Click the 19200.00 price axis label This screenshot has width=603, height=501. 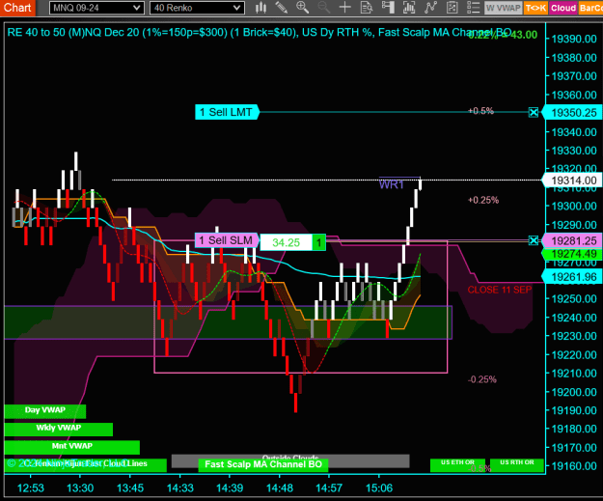click(x=574, y=392)
